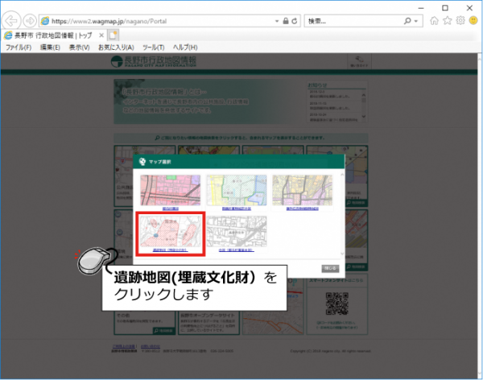Click the browser Back arrow button
Image resolution: width=483 pixels, height=380 pixels.
13,20
